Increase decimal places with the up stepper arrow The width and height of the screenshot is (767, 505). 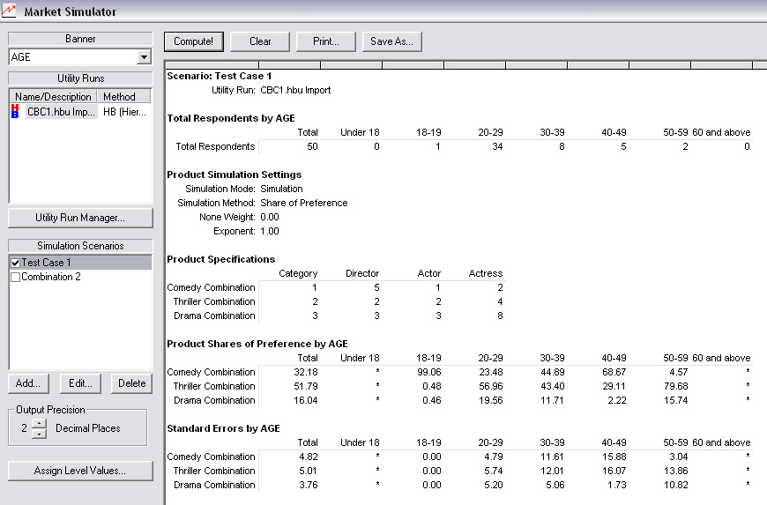40,423
